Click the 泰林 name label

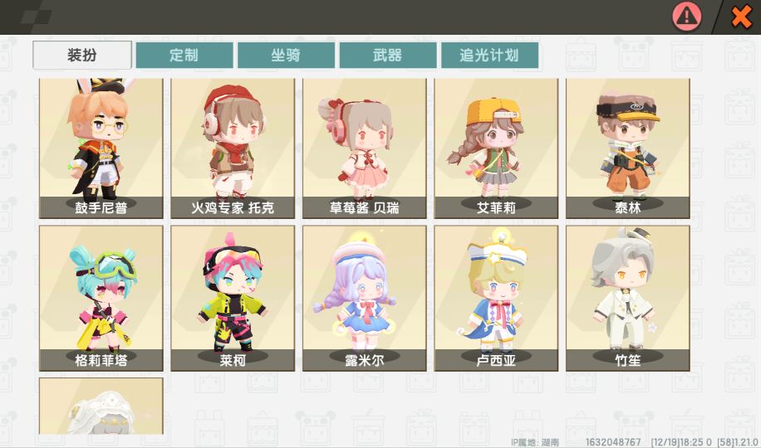(627, 207)
